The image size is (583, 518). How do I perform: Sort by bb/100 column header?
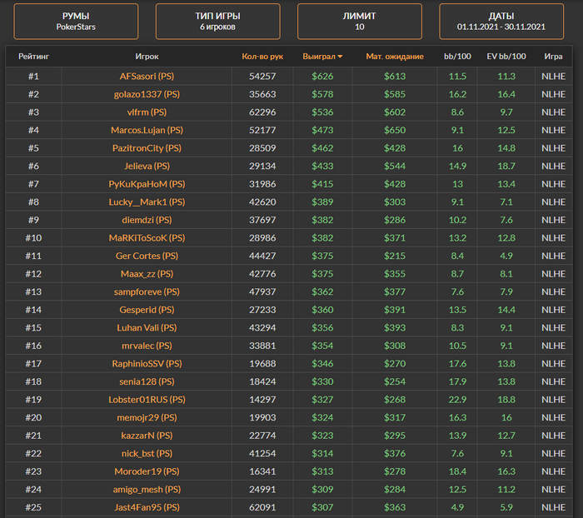tap(456, 57)
